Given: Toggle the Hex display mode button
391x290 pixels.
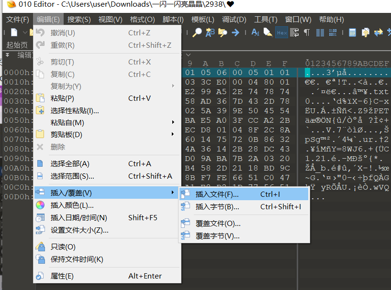Looking at the screenshot, I should coord(282,32).
